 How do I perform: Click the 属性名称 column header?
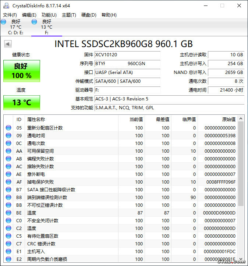point(71,120)
